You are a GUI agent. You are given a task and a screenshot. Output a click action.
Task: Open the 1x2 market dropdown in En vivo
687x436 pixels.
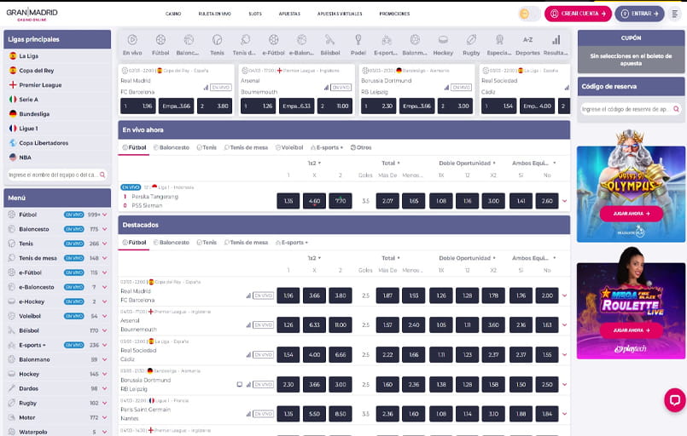(314, 163)
